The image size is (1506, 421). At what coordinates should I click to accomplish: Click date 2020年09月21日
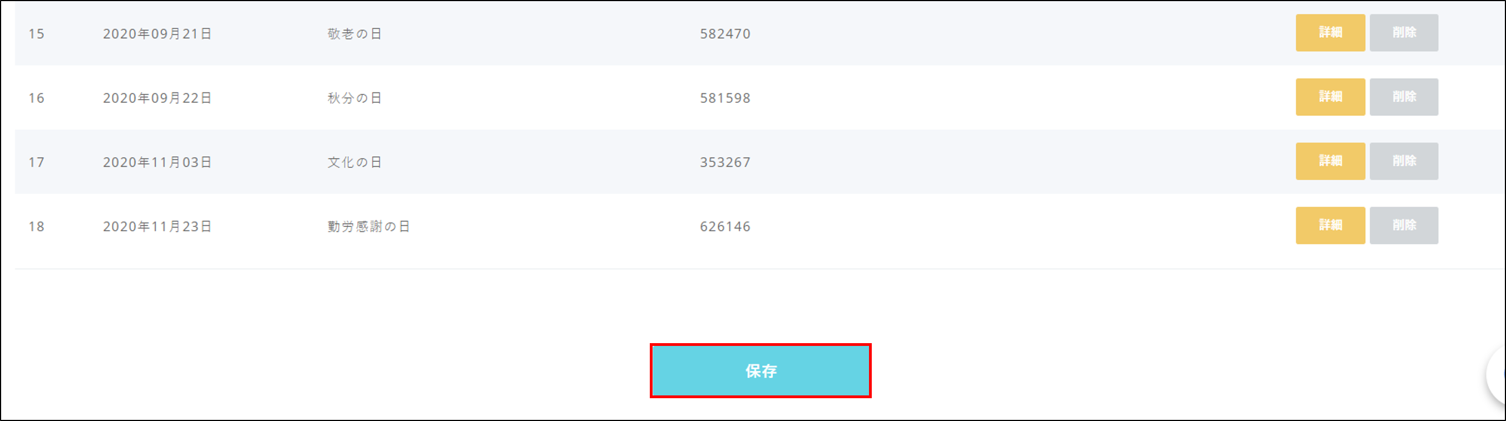click(157, 34)
